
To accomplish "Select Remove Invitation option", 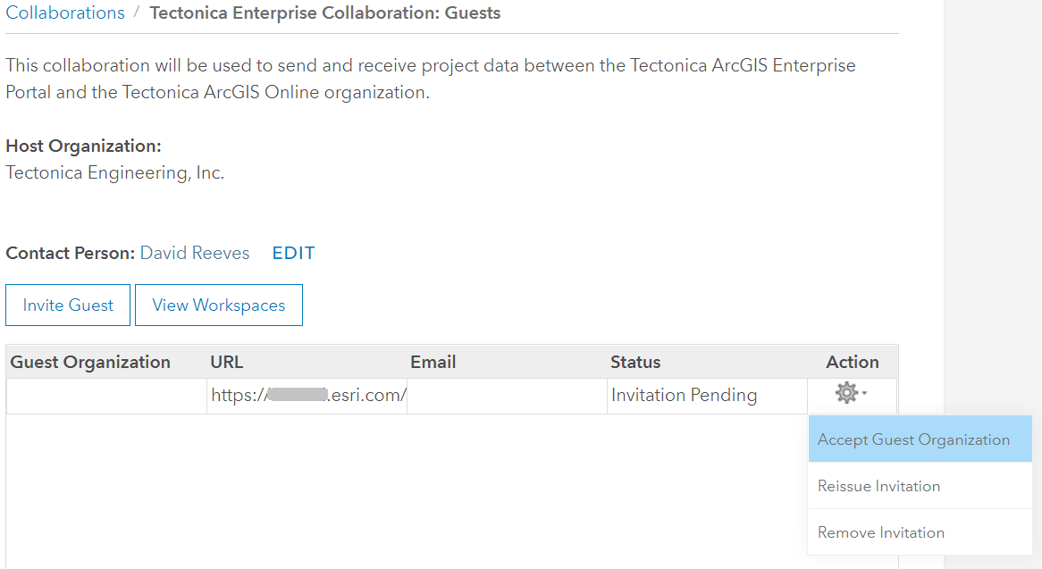I will pos(882,531).
